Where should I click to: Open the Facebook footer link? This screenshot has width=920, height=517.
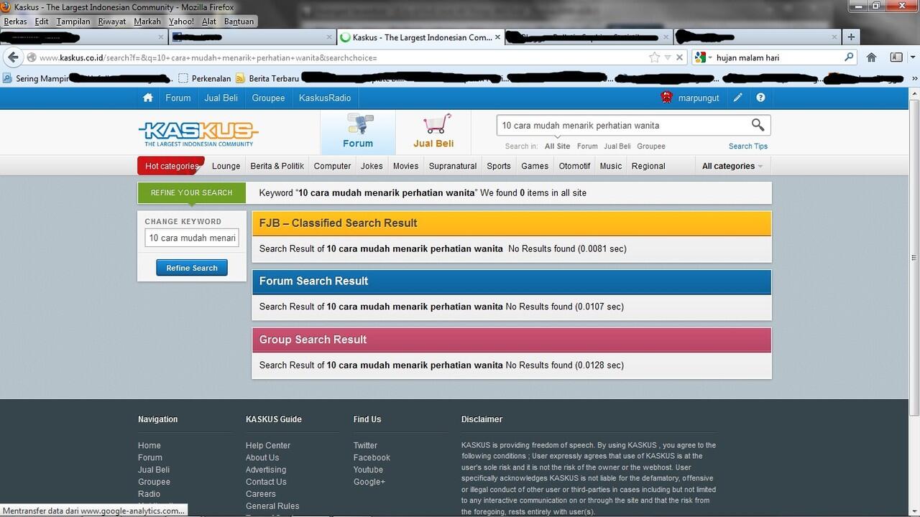coord(372,458)
